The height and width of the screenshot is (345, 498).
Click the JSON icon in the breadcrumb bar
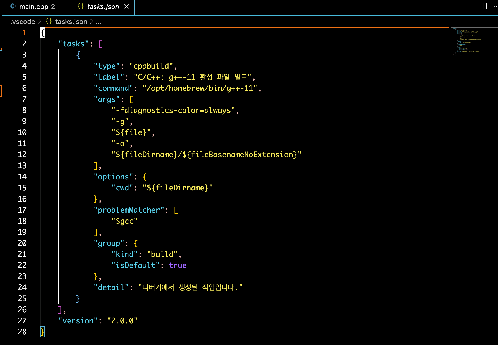click(49, 22)
